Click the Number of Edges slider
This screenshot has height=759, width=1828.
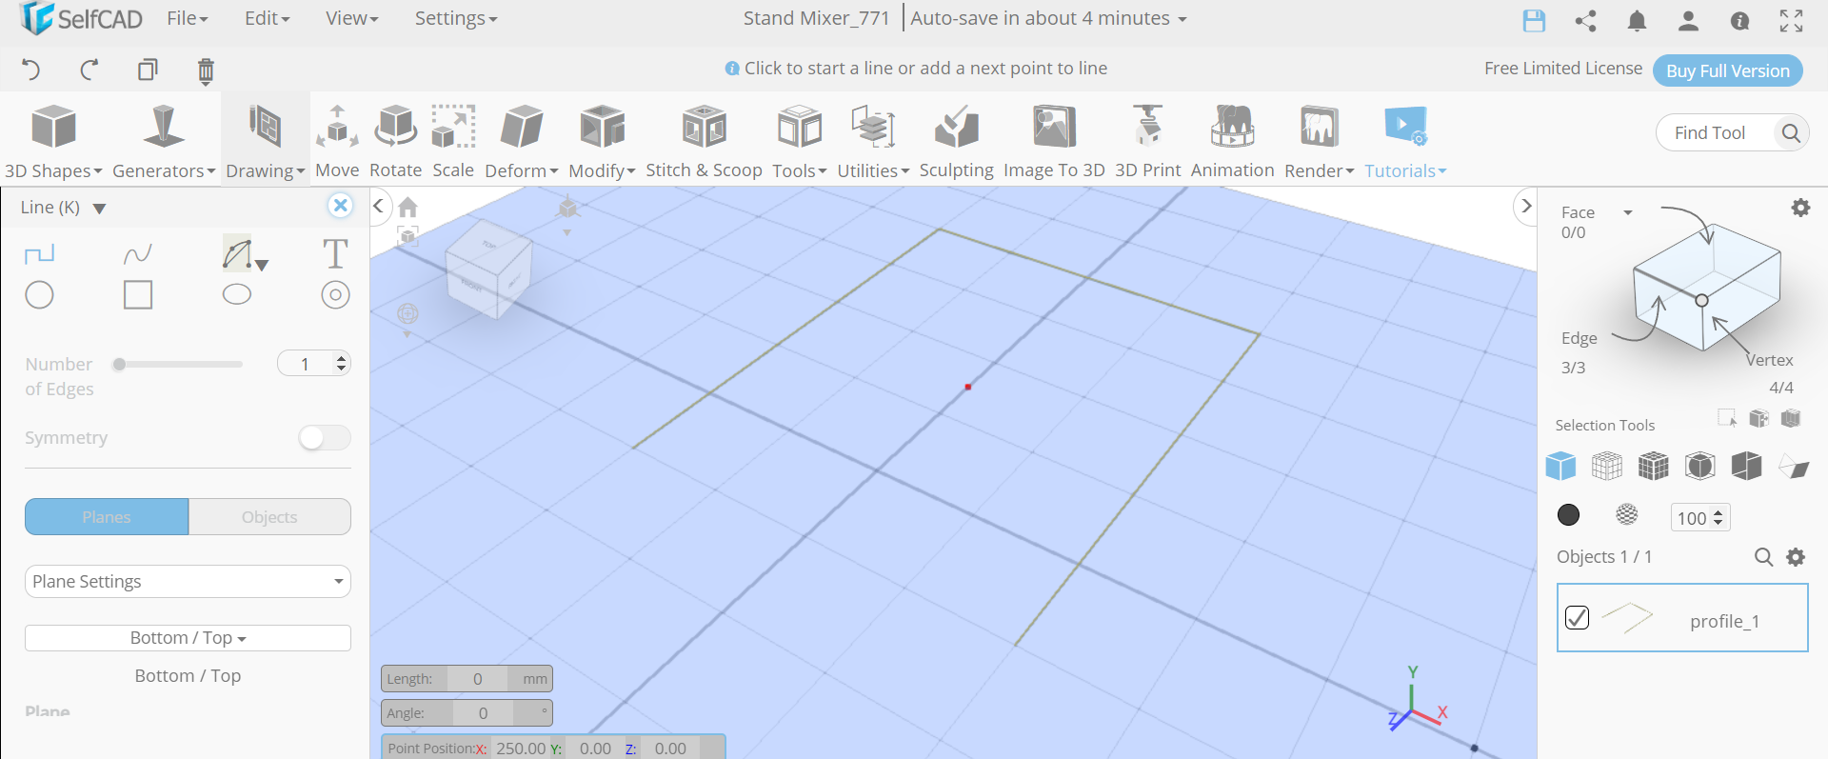pos(178,364)
